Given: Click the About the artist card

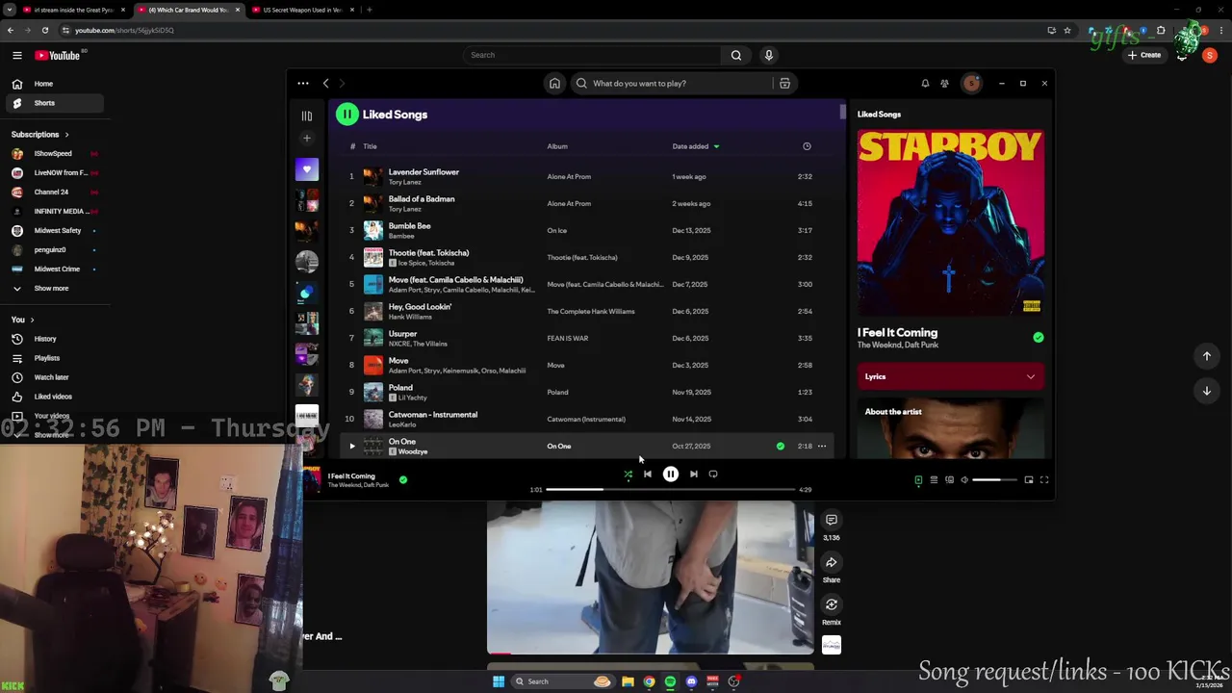Looking at the screenshot, I should (x=950, y=428).
